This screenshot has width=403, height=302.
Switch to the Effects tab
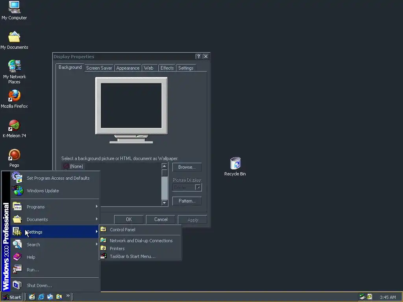coord(167,68)
